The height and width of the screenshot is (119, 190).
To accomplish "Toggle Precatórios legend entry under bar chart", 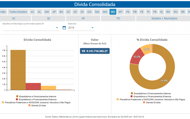I will [x=3, y=102].
